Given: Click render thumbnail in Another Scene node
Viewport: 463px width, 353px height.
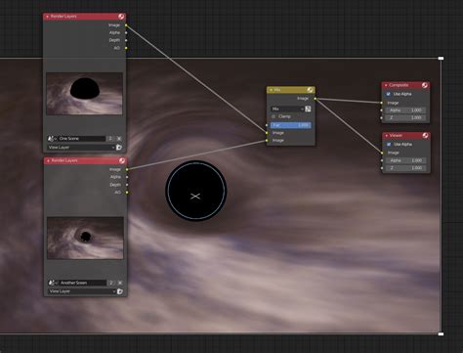Looking at the screenshot, I should [85, 238].
